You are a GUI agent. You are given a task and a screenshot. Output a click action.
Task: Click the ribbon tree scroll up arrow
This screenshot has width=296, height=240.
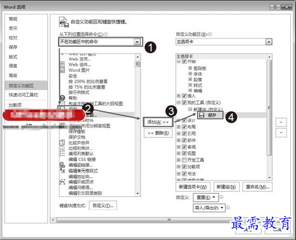[x=269, y=57]
